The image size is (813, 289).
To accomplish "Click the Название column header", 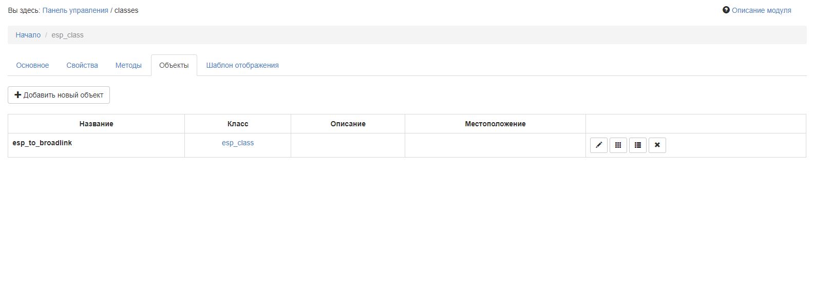I will point(97,124).
